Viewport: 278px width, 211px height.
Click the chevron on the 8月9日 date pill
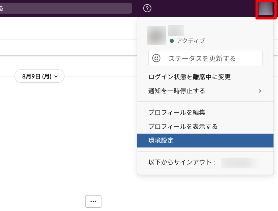(x=56, y=76)
